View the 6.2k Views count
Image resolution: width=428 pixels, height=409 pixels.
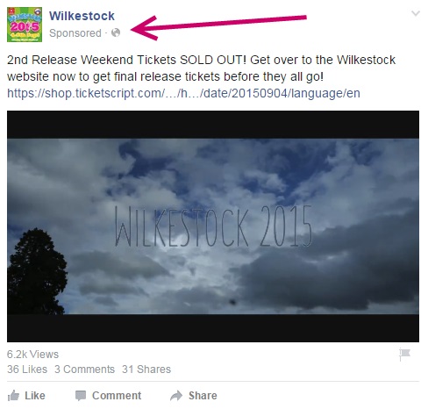[32, 355]
